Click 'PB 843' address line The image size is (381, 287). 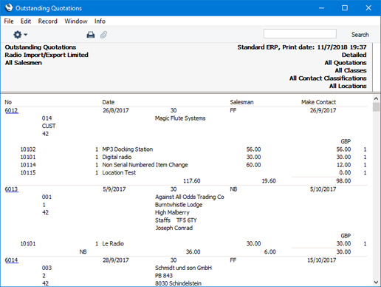pyautogui.click(x=164, y=275)
